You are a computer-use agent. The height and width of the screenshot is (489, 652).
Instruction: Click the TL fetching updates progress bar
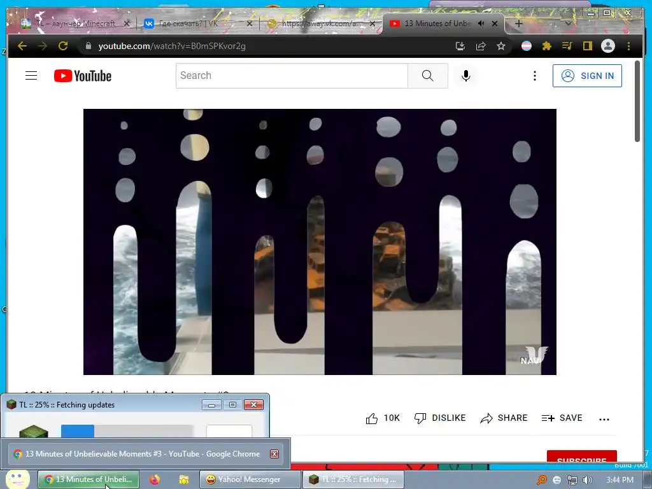click(127, 431)
